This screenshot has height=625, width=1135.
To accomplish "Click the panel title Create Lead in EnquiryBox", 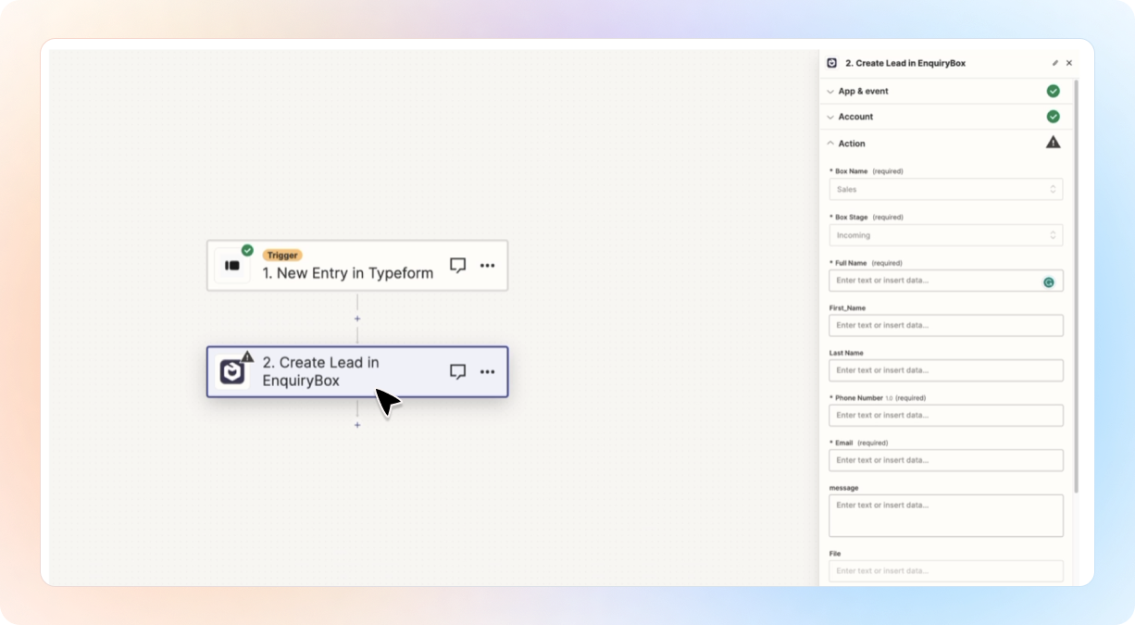I will coord(905,63).
